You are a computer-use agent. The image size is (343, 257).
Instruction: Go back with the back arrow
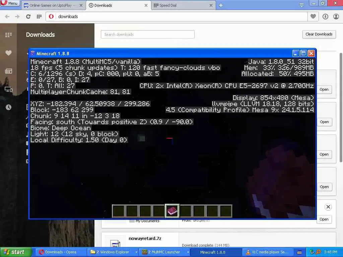pos(7,17)
